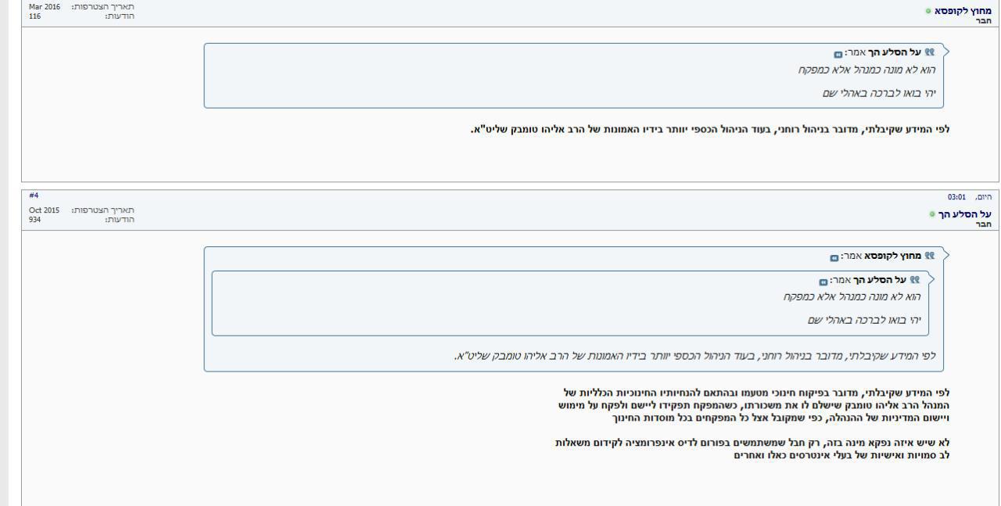The image size is (1001, 506).
Task: Open the permalink for post #4
Action: 34,196
